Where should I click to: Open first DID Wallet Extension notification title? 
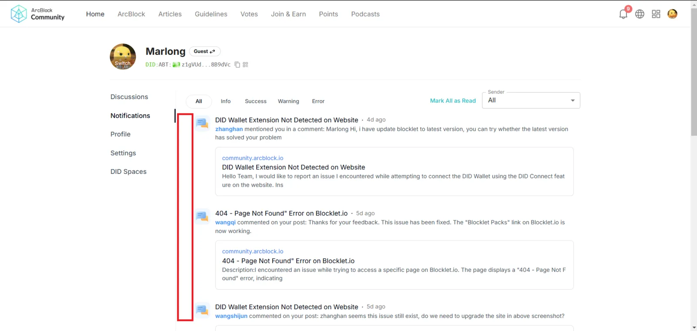(x=287, y=120)
